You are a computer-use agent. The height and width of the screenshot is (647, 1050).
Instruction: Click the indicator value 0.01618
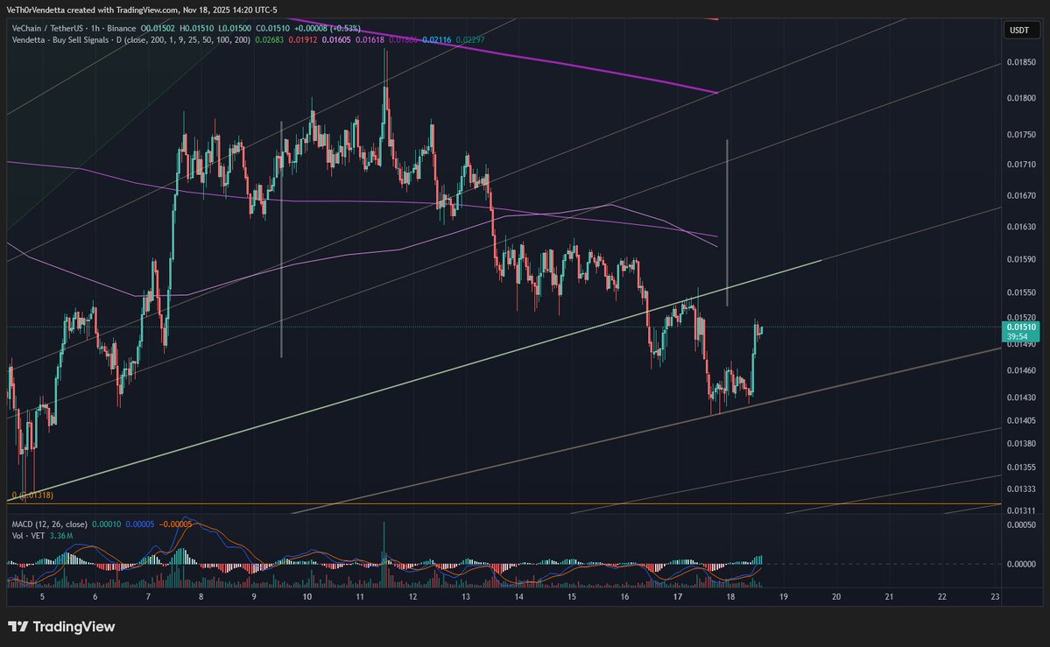click(370, 40)
